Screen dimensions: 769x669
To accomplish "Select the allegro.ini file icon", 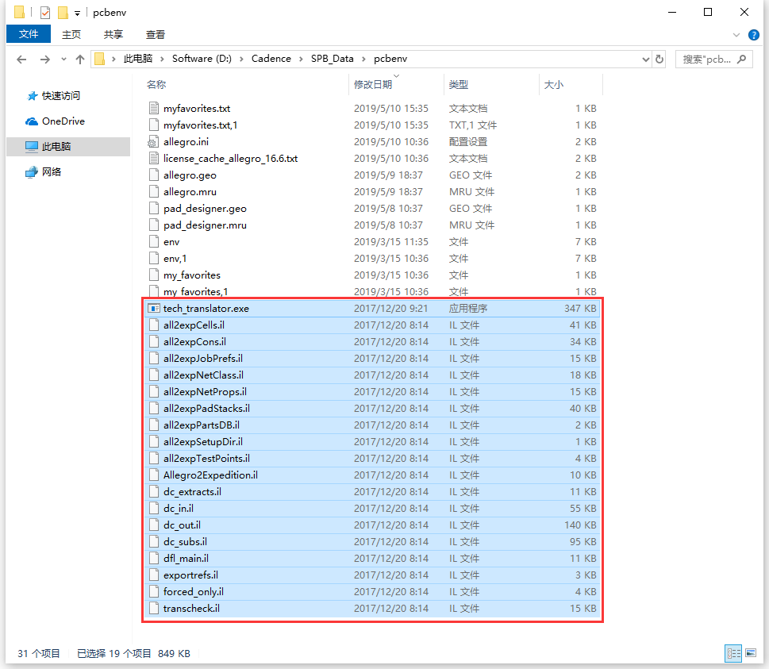I will [153, 142].
